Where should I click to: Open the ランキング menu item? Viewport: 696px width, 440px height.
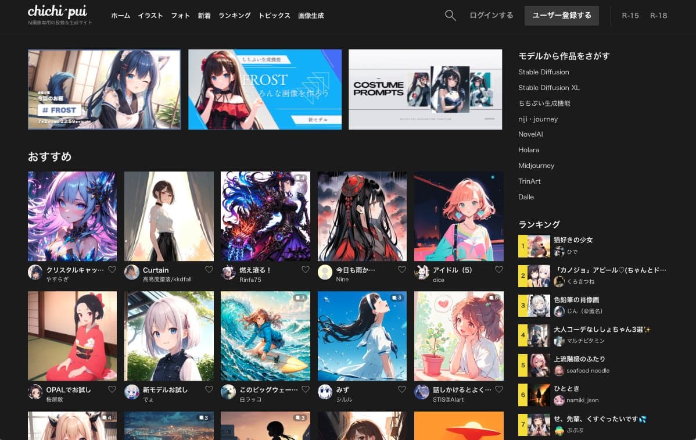click(x=235, y=16)
